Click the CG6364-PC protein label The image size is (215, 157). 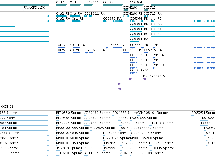click(139, 65)
